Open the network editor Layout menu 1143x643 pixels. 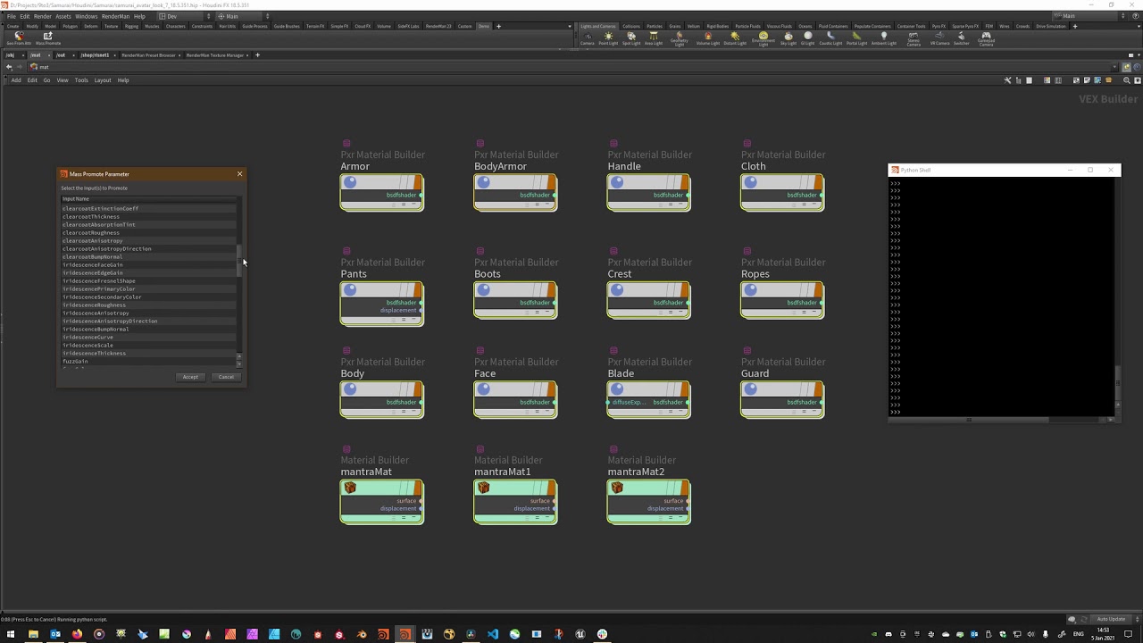[103, 80]
